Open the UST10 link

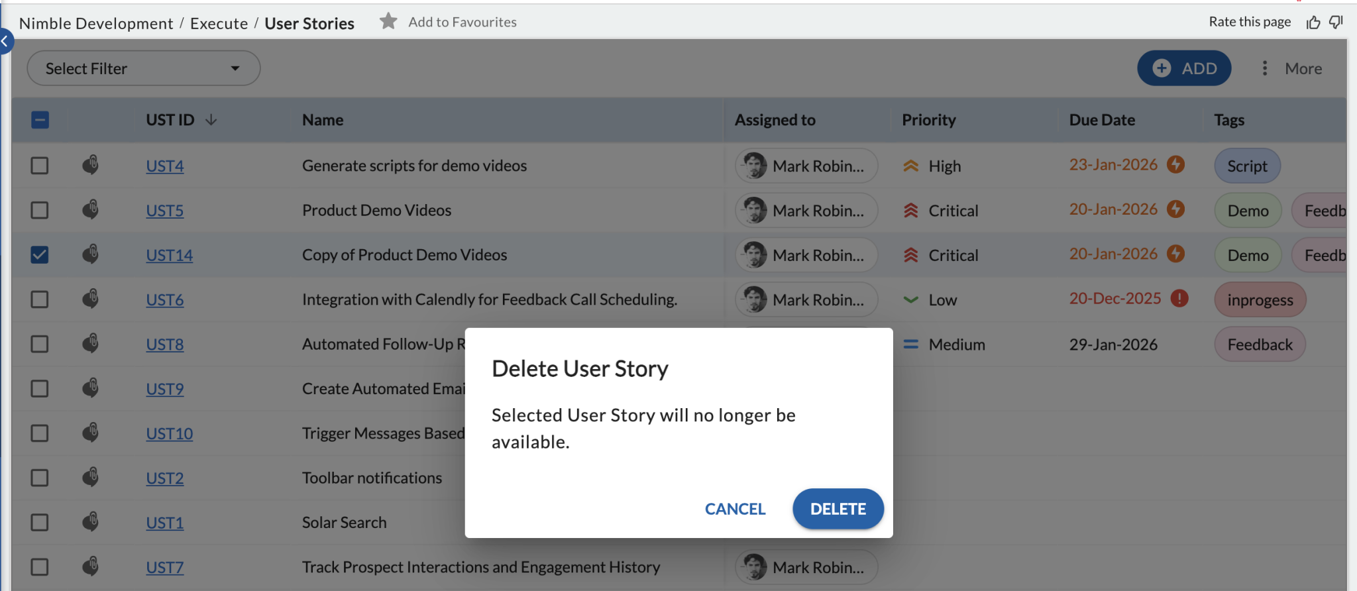click(170, 433)
